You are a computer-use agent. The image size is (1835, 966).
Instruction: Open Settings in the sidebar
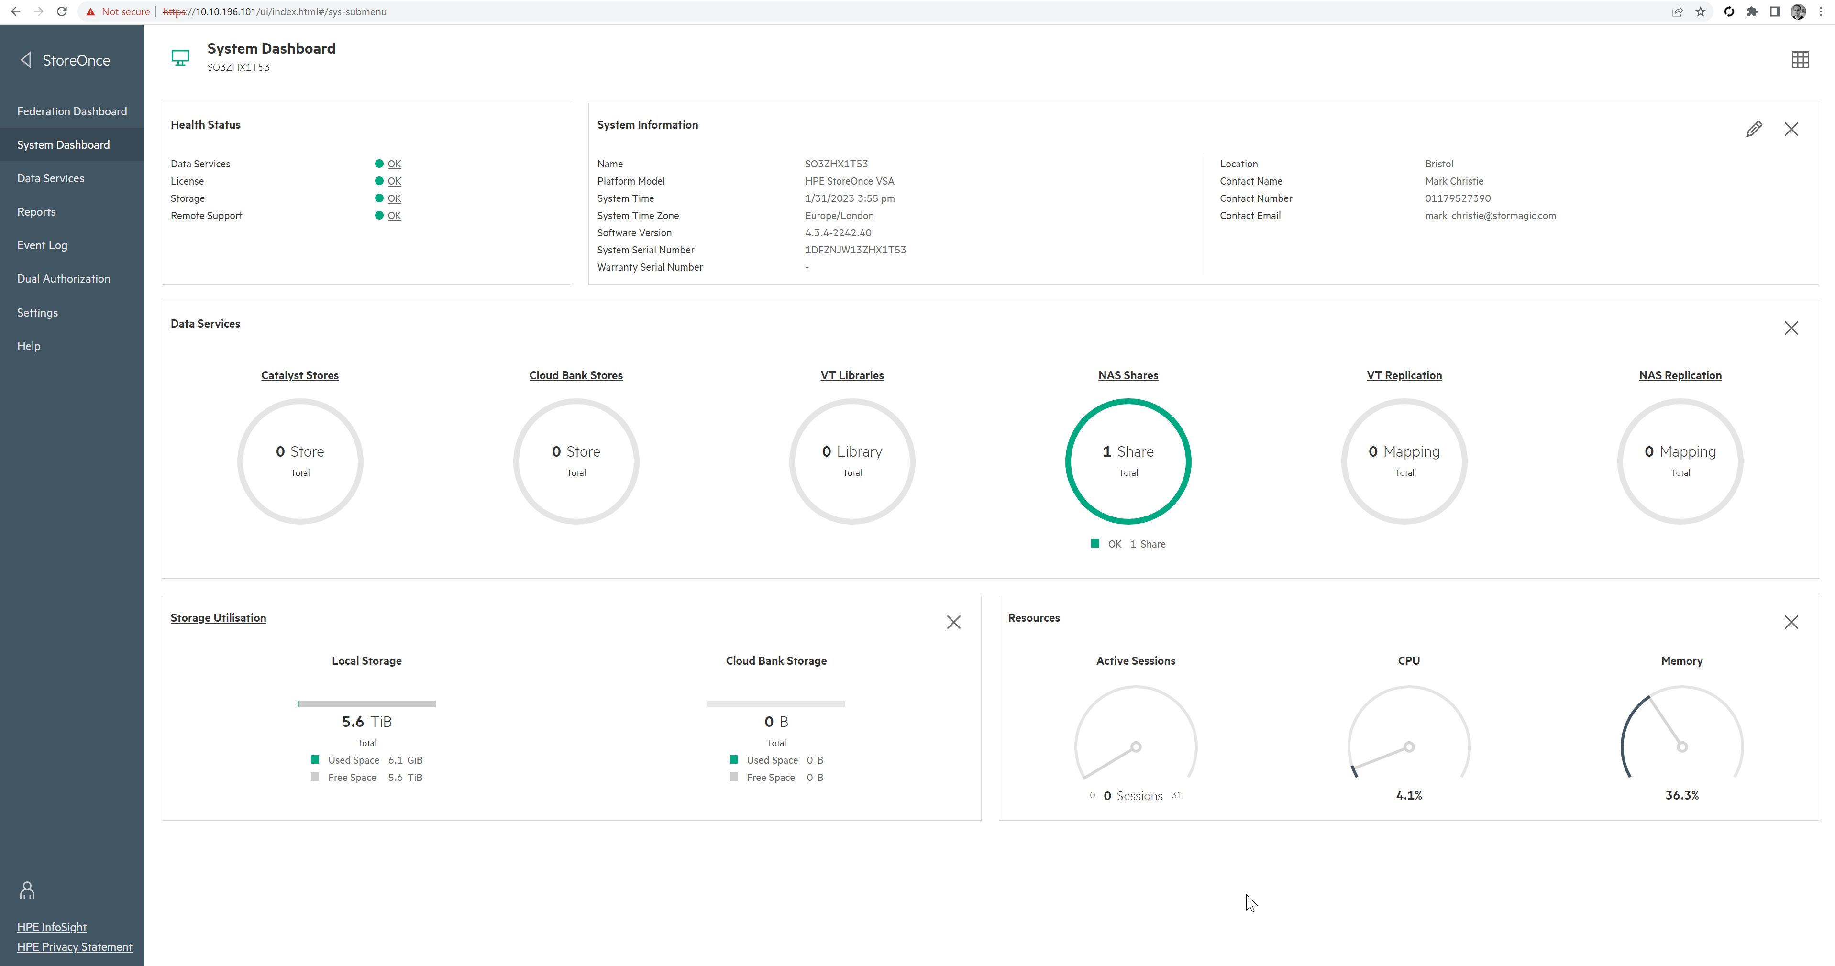(x=72, y=313)
